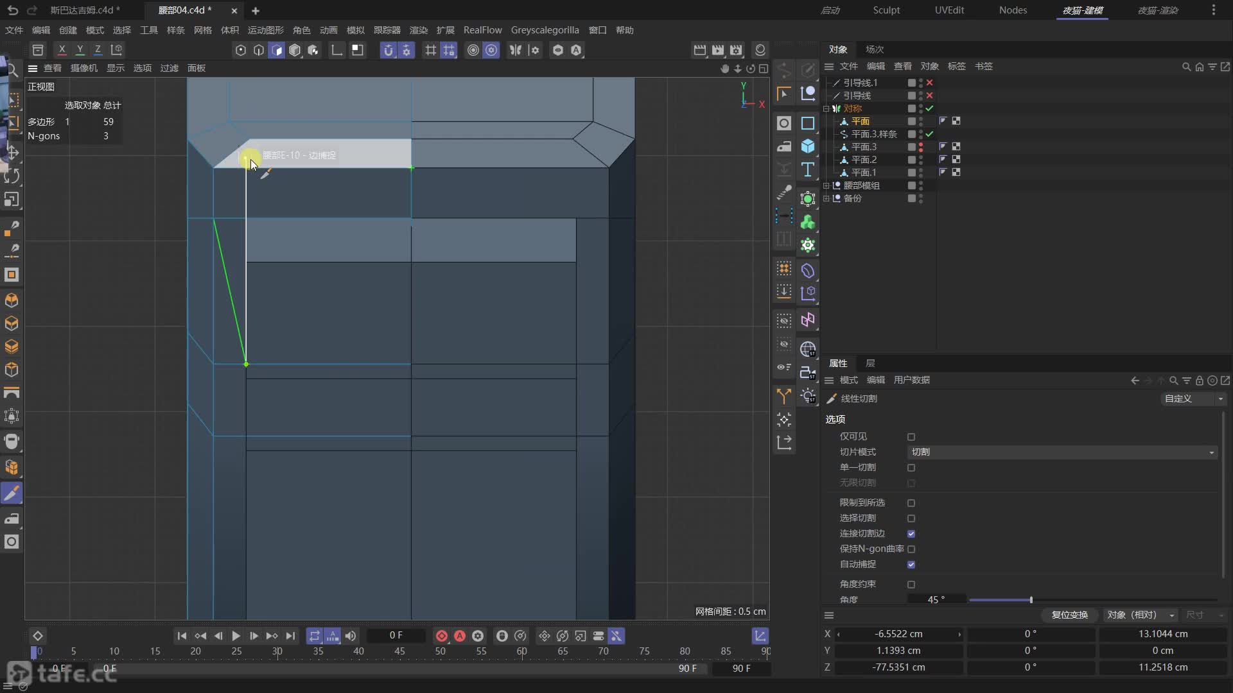Open the 对象 (相对) coordinate dropdown
1233x693 pixels.
(x=1140, y=615)
